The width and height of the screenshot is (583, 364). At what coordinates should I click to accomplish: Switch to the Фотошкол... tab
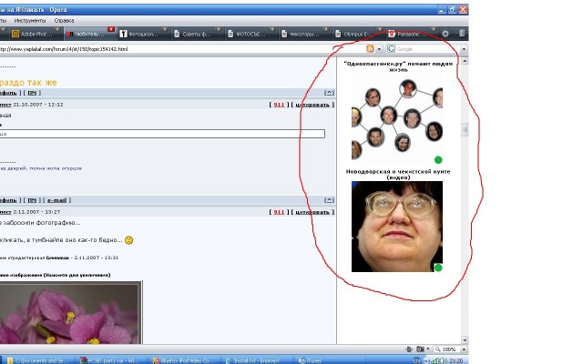144,34
